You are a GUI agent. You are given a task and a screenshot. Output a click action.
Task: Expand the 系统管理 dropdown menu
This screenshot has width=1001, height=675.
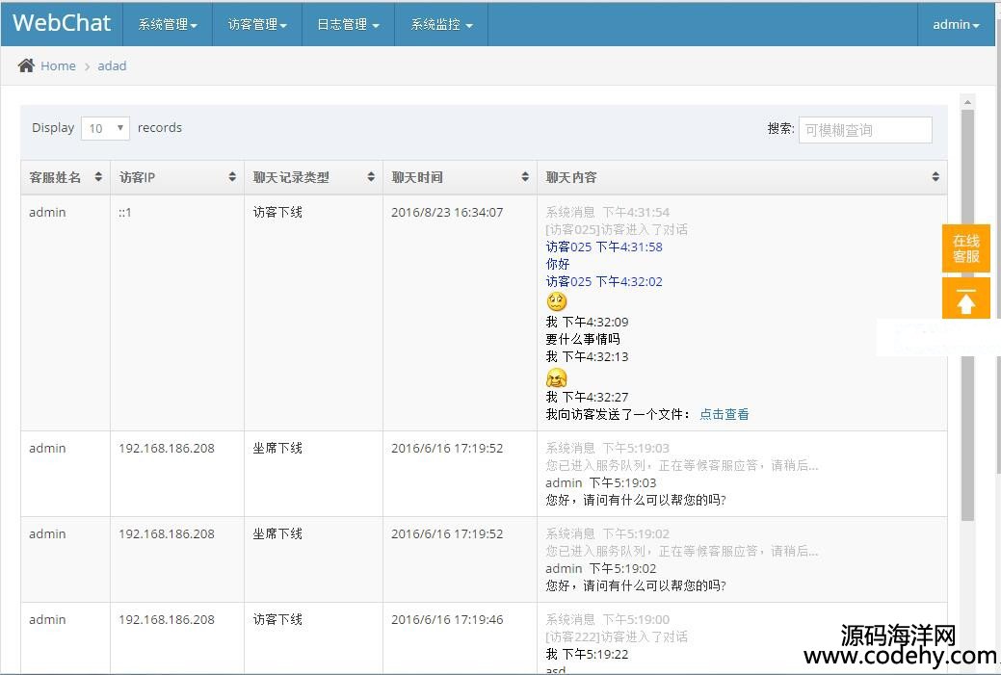pyautogui.click(x=168, y=24)
